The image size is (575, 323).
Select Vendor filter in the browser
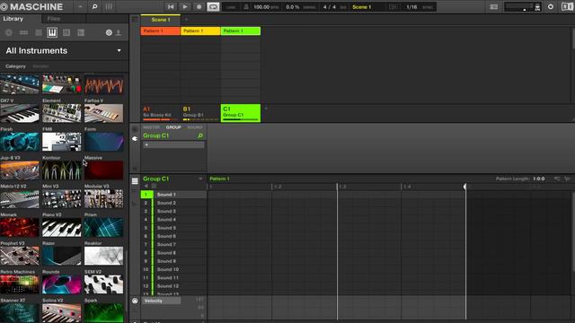pos(40,66)
